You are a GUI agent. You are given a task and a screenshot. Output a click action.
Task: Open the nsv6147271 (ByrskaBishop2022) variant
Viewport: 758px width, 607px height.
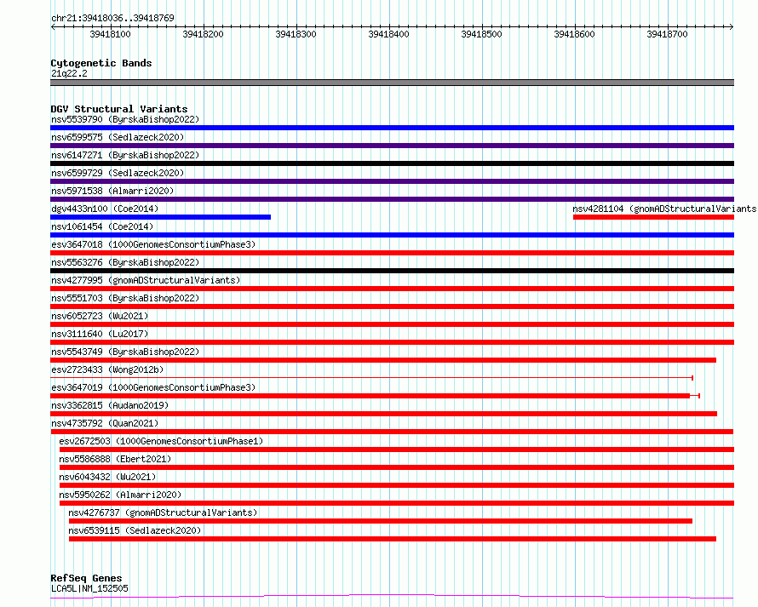[125, 155]
